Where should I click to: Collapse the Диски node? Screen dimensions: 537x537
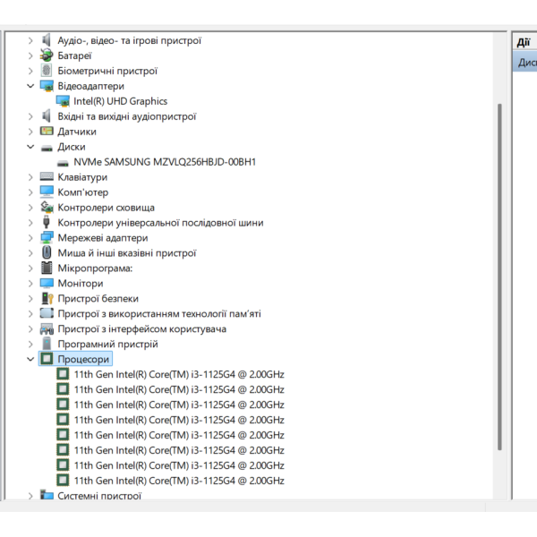click(x=30, y=147)
